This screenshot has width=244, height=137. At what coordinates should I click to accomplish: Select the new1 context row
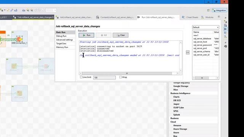(205, 35)
